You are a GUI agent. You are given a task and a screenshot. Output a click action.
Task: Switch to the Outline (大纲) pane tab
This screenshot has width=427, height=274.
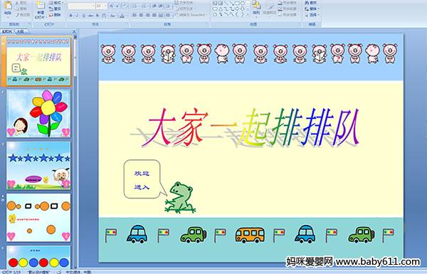(x=20, y=31)
